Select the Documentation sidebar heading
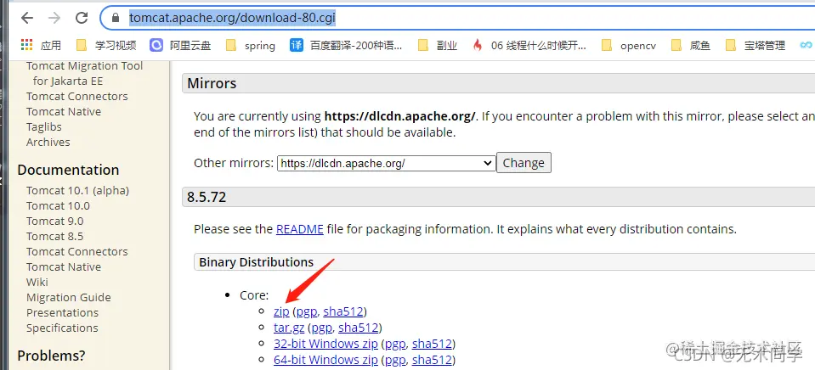815x370 pixels. point(68,170)
